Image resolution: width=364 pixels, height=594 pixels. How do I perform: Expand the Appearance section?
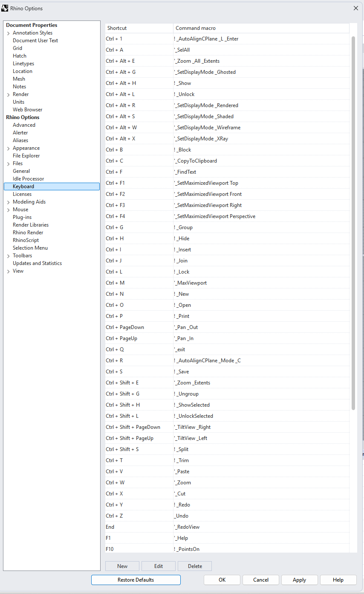8,148
